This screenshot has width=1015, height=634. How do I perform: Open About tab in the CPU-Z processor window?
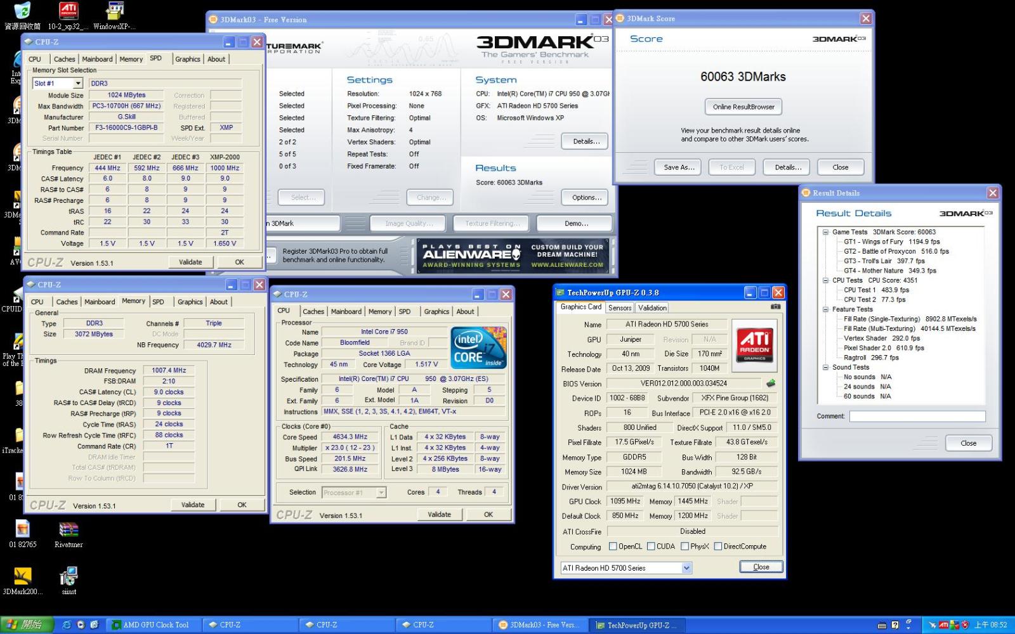tap(465, 311)
